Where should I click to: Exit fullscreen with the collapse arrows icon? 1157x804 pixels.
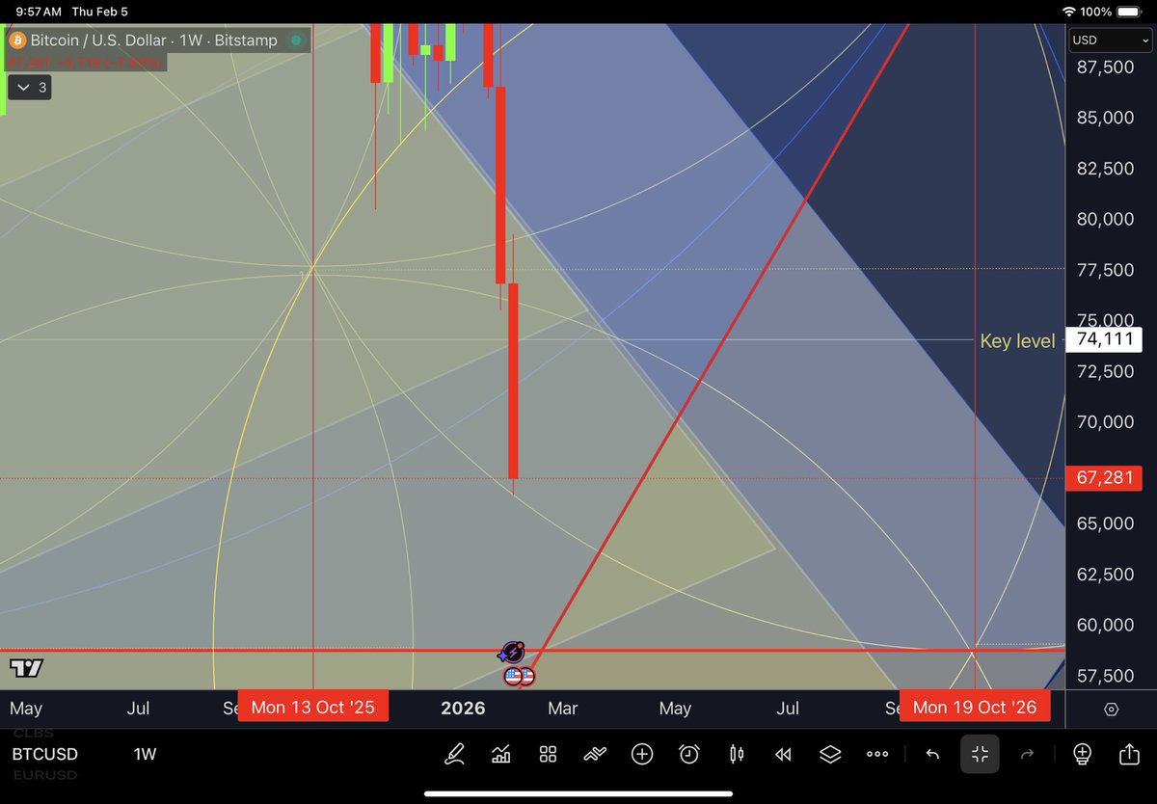[x=980, y=754]
